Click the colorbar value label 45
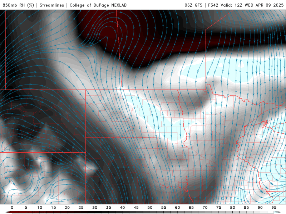286x214 pixels. point(136,208)
